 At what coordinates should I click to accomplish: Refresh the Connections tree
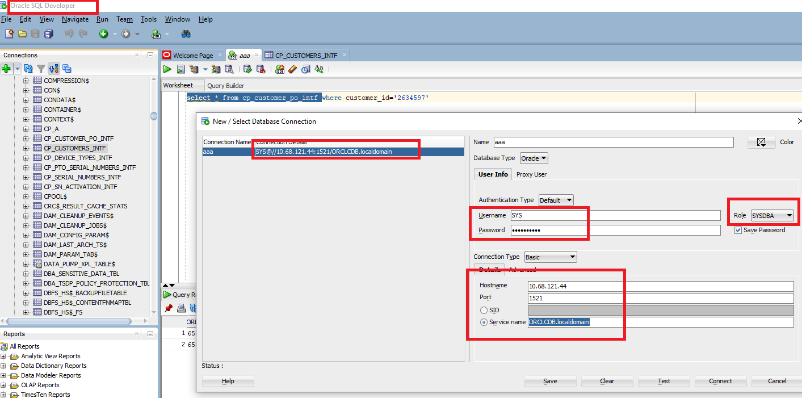[28, 69]
